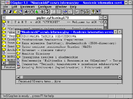This screenshot has height=99, width=133.
Task: Click the horizontal scrollbar thumb in Akademicki window
Action: (22, 78)
